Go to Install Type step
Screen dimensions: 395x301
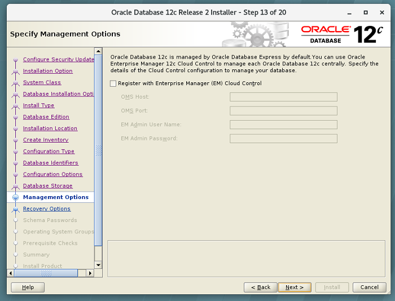(38, 105)
